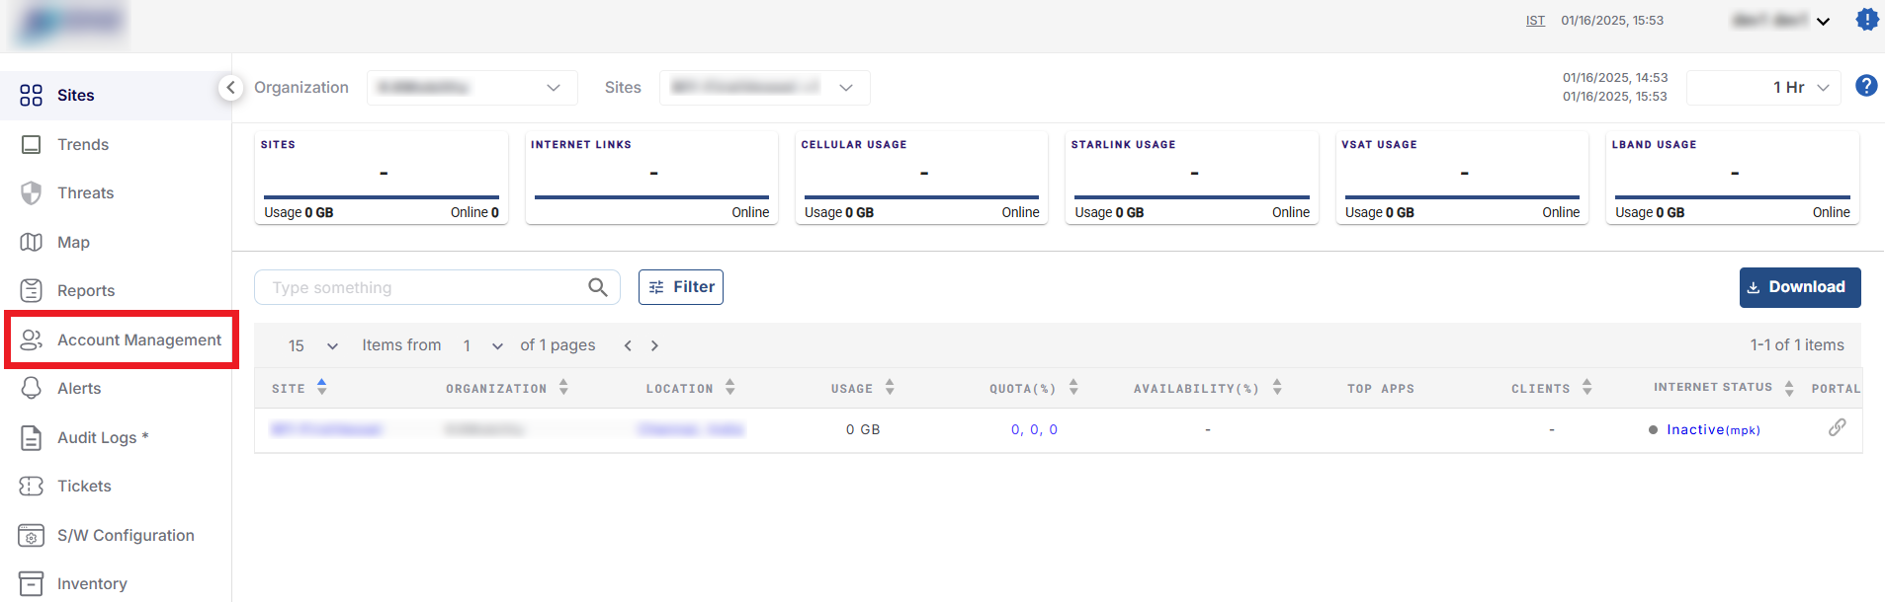Collapse the sidebar with the arrow button

[x=230, y=88]
